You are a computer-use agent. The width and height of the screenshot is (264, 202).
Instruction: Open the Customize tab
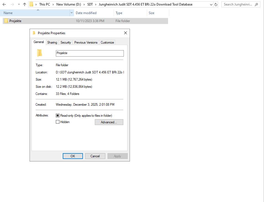[x=107, y=42]
